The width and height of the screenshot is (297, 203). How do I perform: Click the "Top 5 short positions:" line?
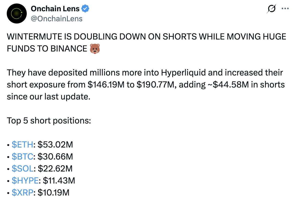49,121
